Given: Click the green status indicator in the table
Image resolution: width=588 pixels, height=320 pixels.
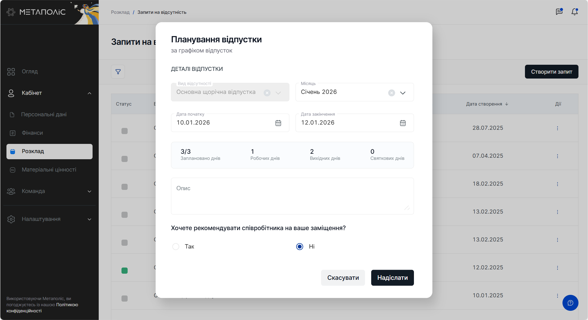Looking at the screenshot, I should pyautogui.click(x=125, y=271).
